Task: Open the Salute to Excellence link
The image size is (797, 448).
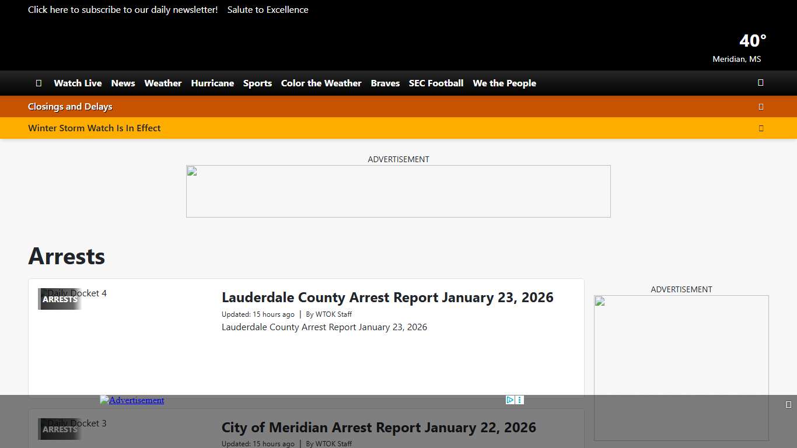Action: (268, 9)
